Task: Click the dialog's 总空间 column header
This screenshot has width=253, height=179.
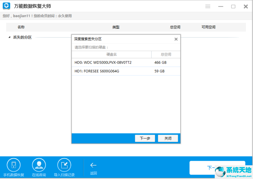Action: click(166, 54)
